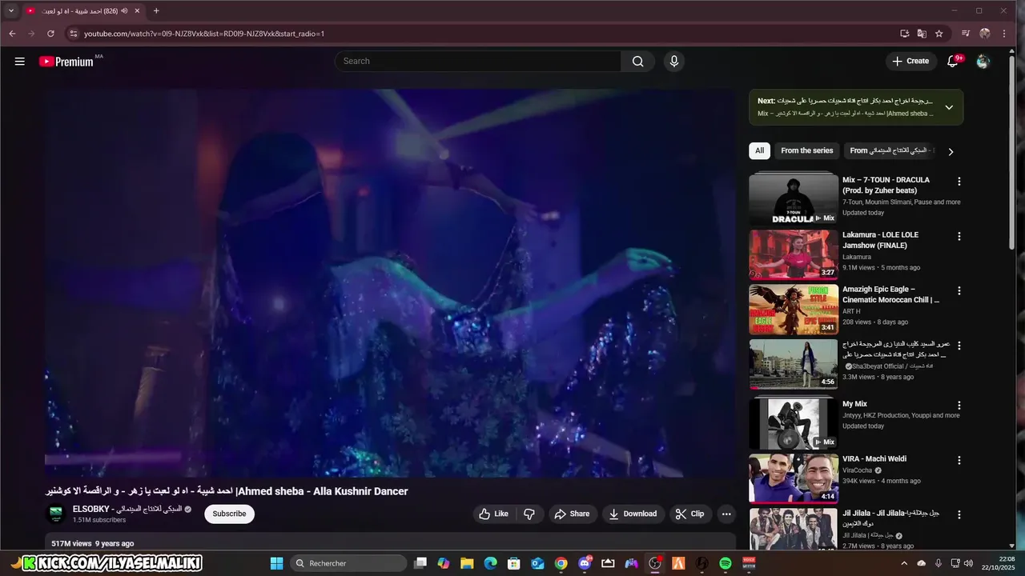
Task: Open My Mix thumbnail
Action: [x=794, y=424]
